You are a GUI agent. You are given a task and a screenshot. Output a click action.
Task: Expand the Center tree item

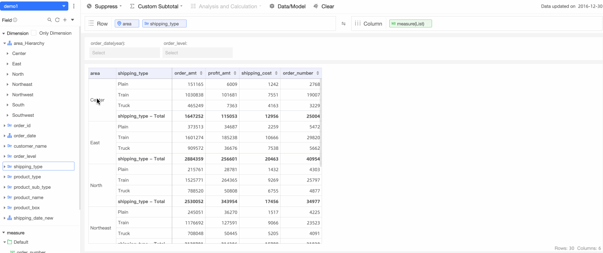click(x=8, y=54)
